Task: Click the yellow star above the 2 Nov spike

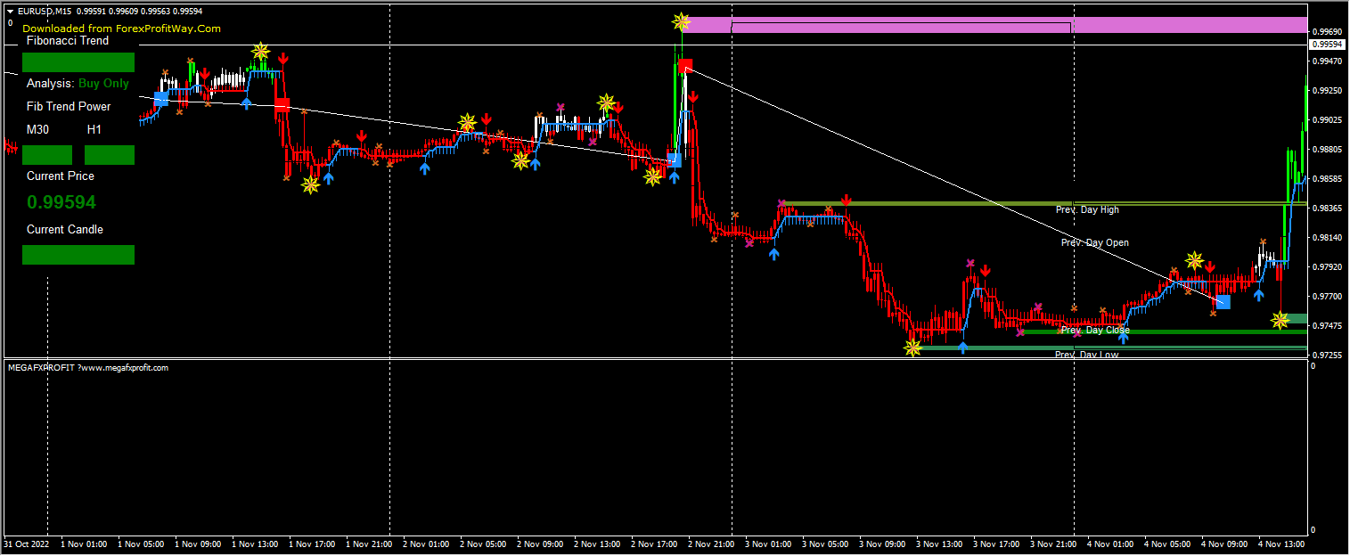Action: click(681, 20)
